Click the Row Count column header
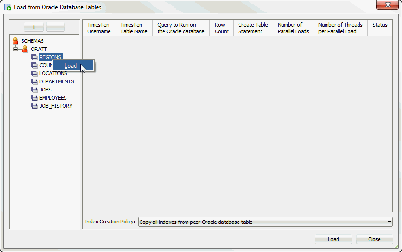Viewport: 402px width, 252px height. click(221, 28)
